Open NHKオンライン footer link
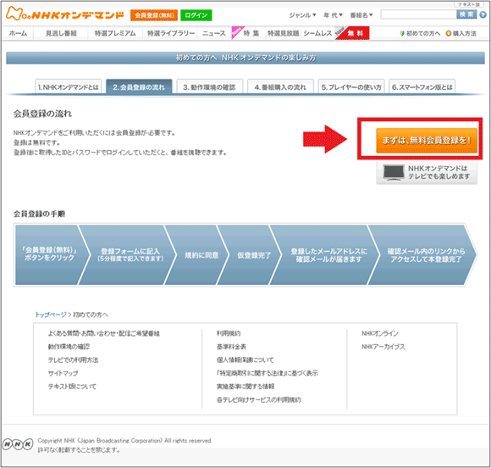The height and width of the screenshot is (468, 491). click(380, 333)
